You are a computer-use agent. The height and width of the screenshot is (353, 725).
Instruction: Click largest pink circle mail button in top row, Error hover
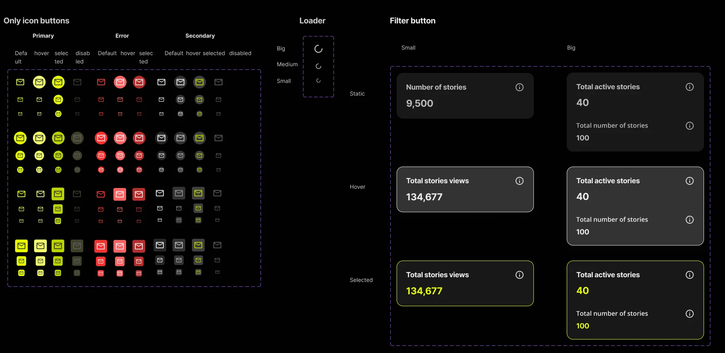(120, 82)
